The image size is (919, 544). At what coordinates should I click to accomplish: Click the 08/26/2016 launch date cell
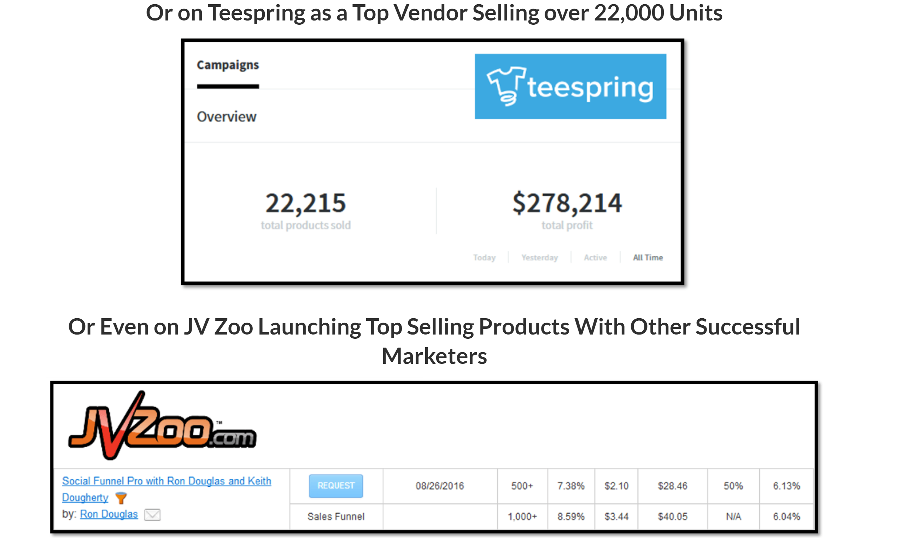point(440,486)
